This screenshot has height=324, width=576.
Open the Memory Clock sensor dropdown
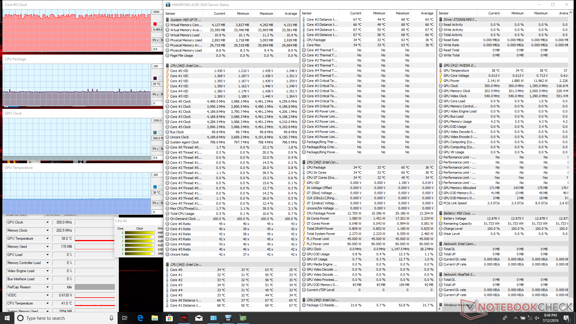[47, 230]
